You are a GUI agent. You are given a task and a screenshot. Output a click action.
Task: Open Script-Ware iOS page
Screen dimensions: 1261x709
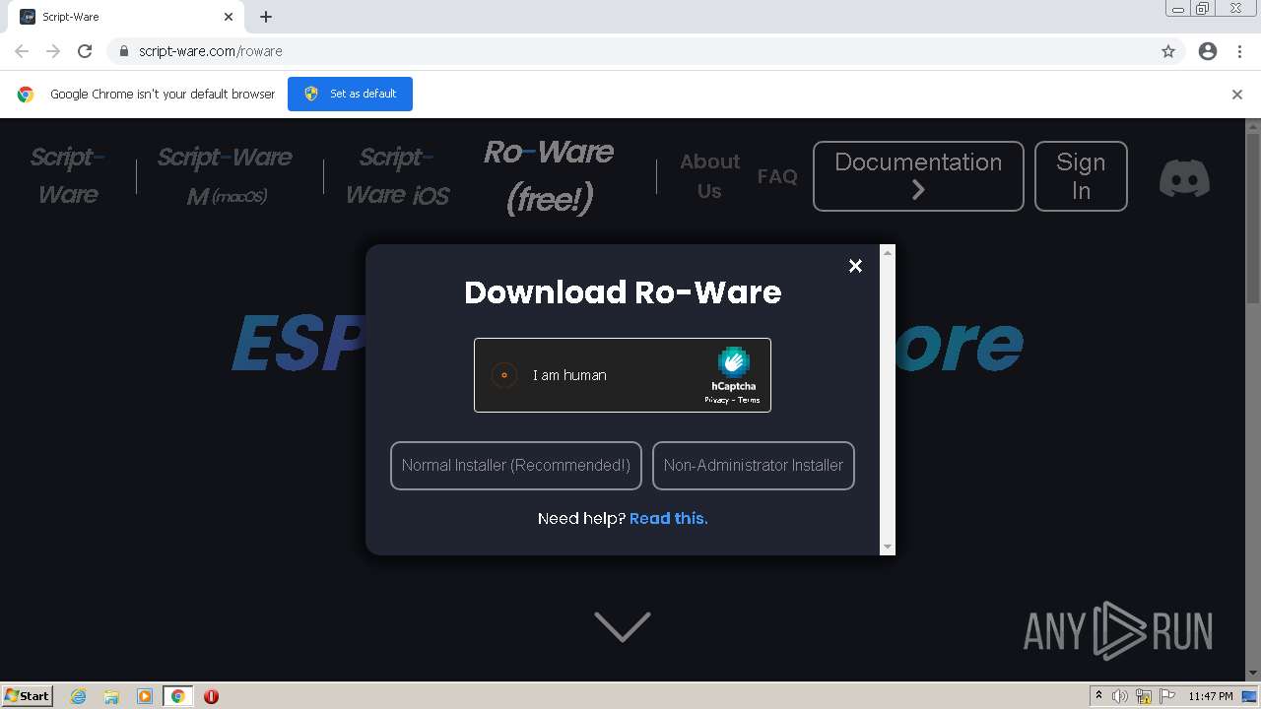pos(397,176)
